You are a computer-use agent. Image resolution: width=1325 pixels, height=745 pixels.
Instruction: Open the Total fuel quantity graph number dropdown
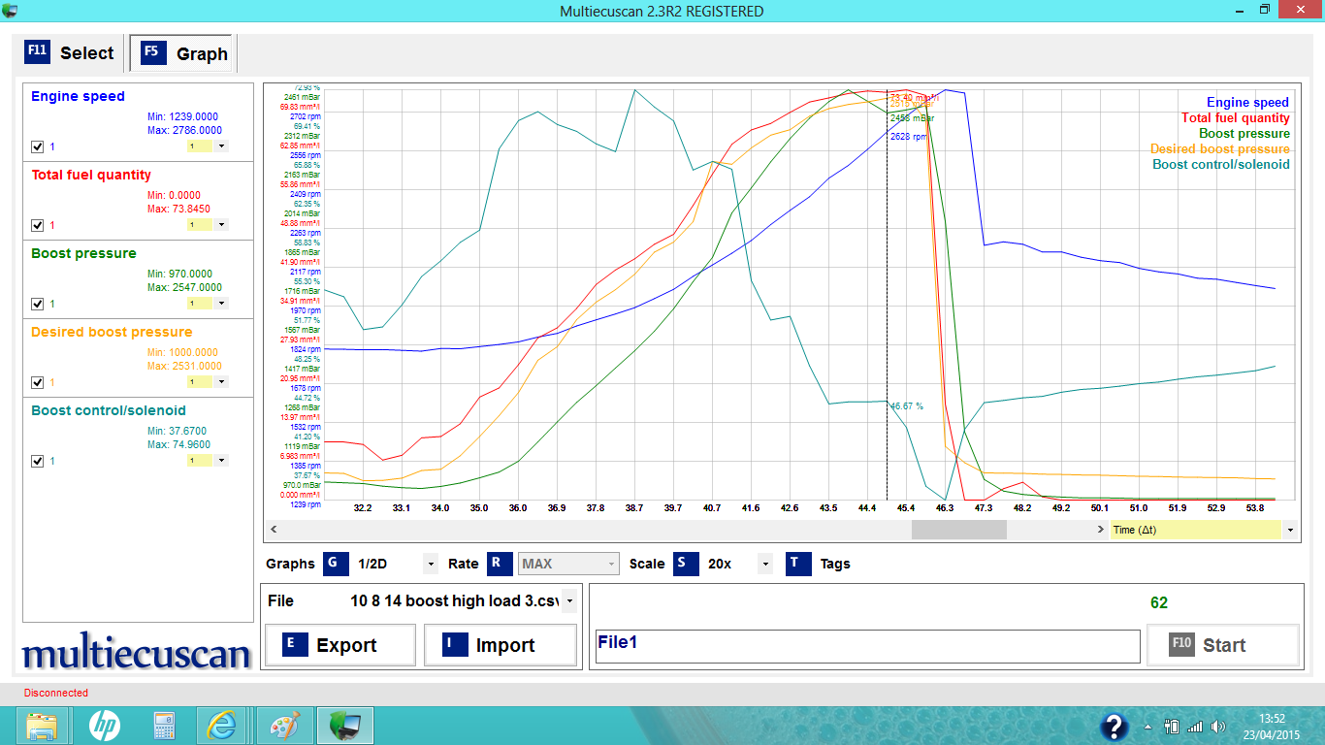coord(221,225)
